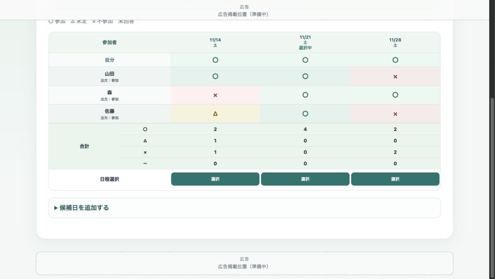Click 山田's circle mark on 11/14
This screenshot has width=495, height=279.
(215, 76)
